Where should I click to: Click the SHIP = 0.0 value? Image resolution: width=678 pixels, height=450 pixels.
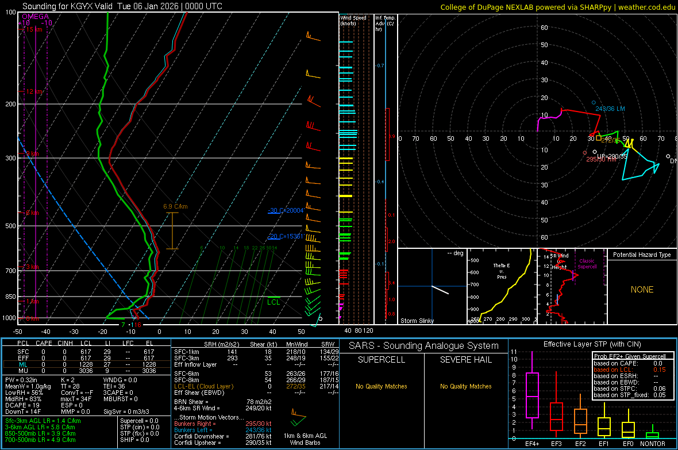134,440
